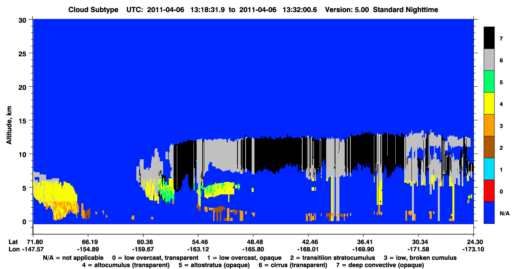Image resolution: width=526 pixels, height=269 pixels.
Task: Click longitude value -165.80
Action: coord(252,249)
